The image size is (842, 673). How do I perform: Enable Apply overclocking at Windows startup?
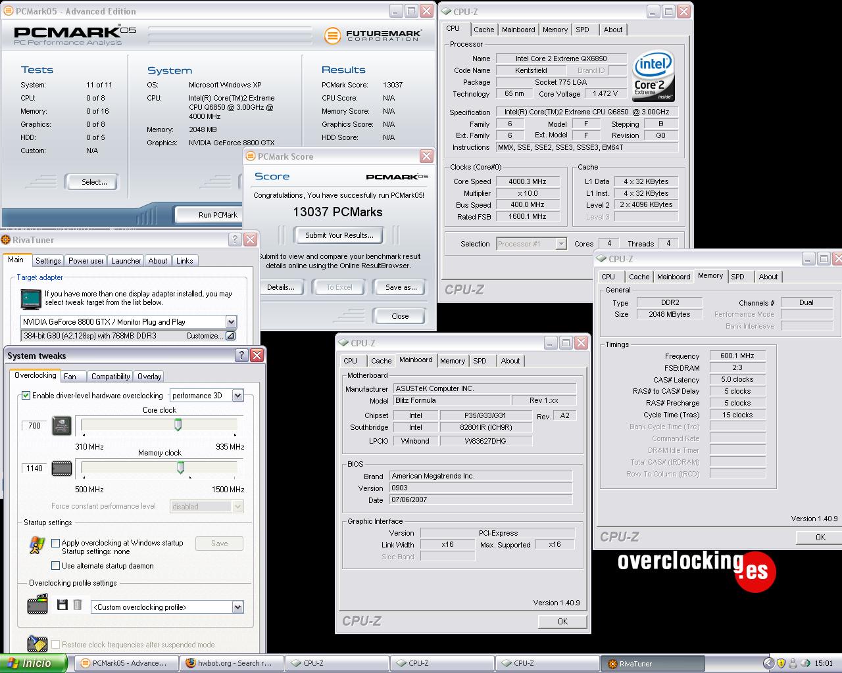coord(56,543)
